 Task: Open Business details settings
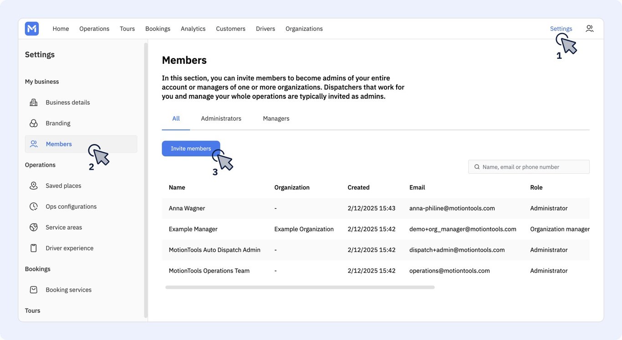68,103
